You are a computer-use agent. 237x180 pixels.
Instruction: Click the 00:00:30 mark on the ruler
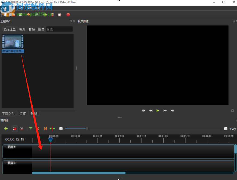76,136
